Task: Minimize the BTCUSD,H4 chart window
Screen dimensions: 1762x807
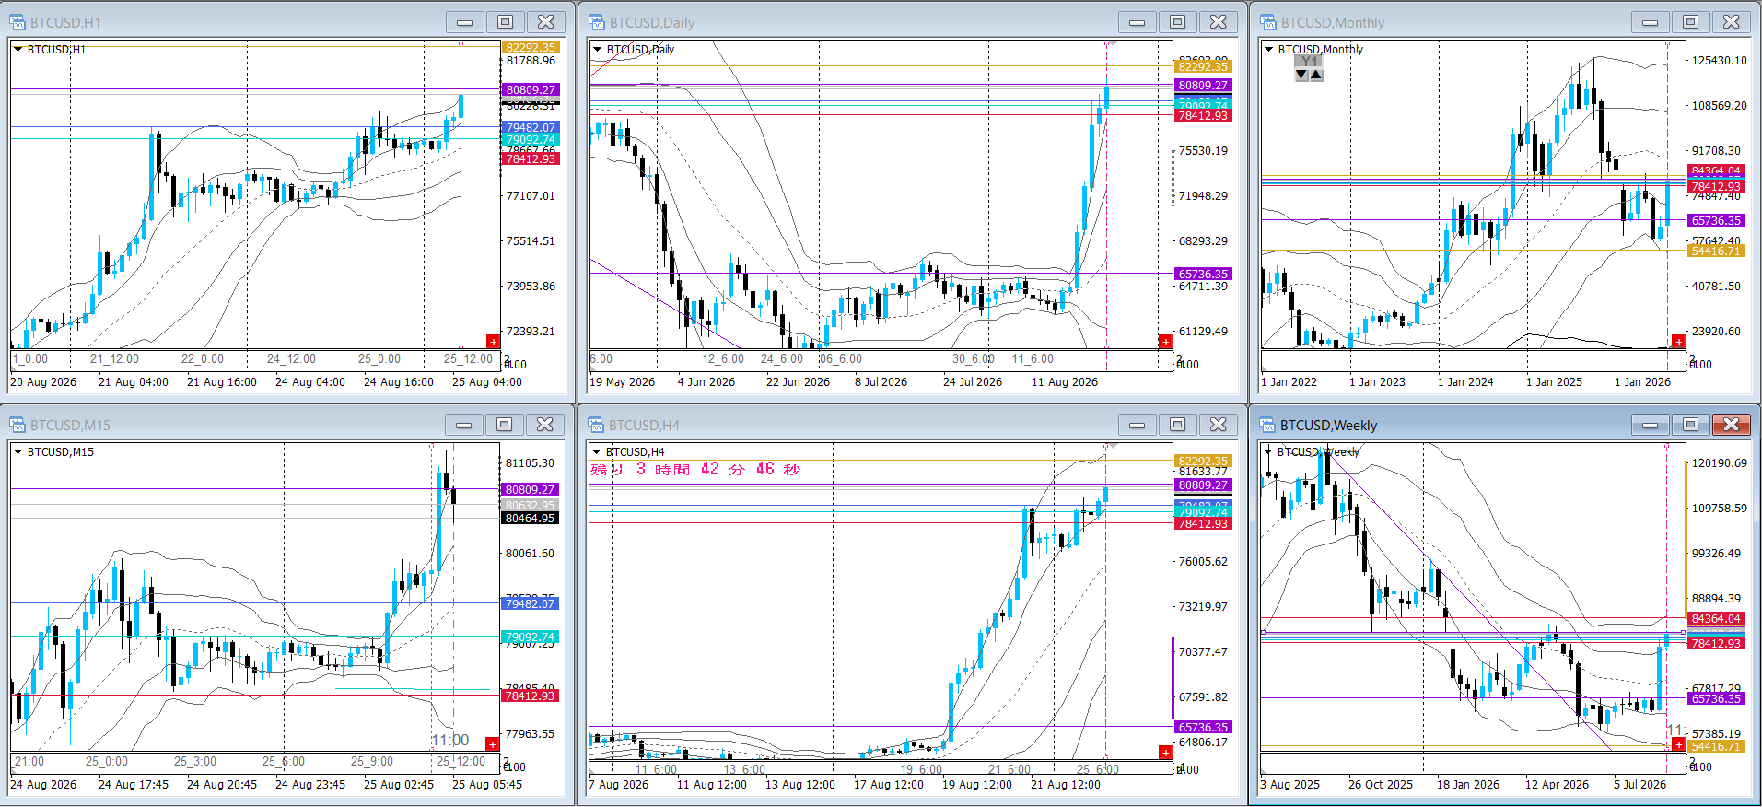Action: pos(1137,425)
